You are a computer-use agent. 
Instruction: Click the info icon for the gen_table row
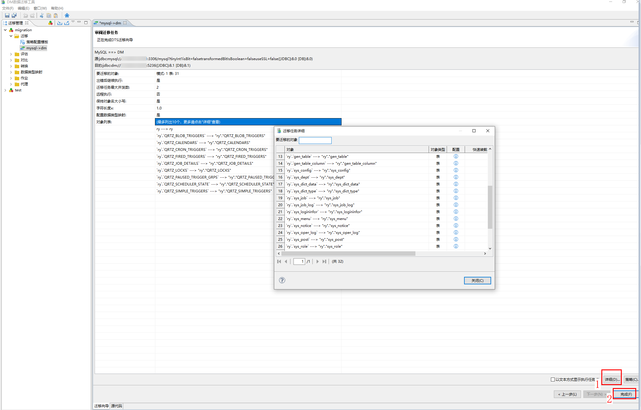(456, 156)
